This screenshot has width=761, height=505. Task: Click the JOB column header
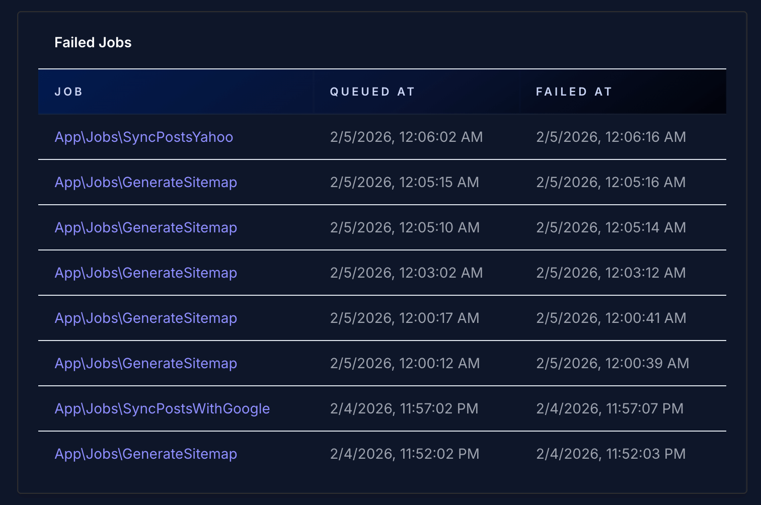(x=69, y=92)
